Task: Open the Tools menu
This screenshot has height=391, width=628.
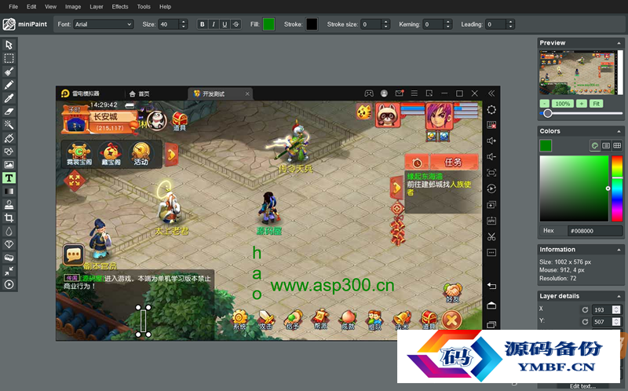Action: 144,7
